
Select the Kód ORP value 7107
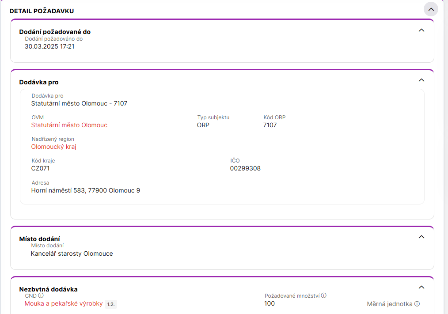pyautogui.click(x=270, y=125)
